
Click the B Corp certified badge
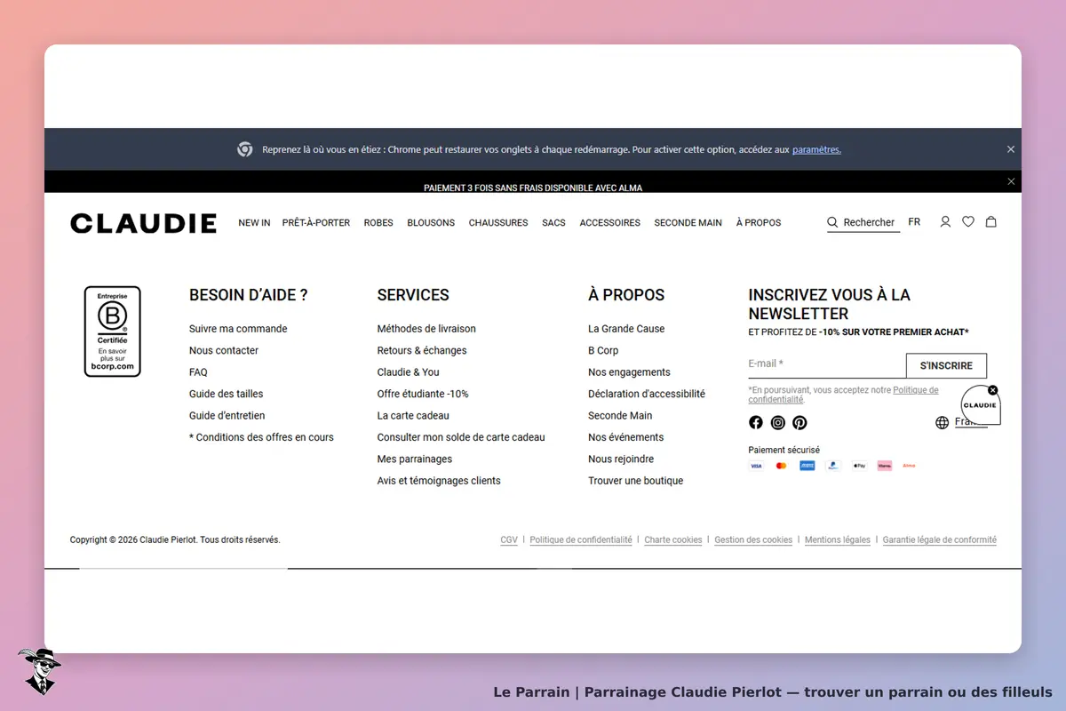coord(113,332)
